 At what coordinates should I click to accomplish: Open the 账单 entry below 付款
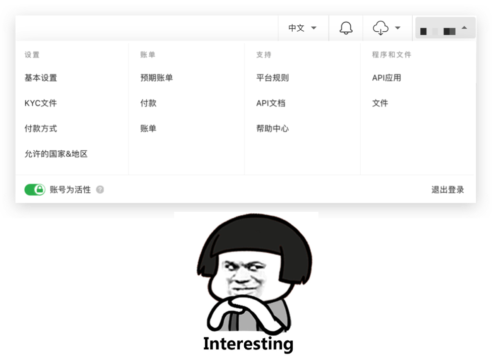148,129
